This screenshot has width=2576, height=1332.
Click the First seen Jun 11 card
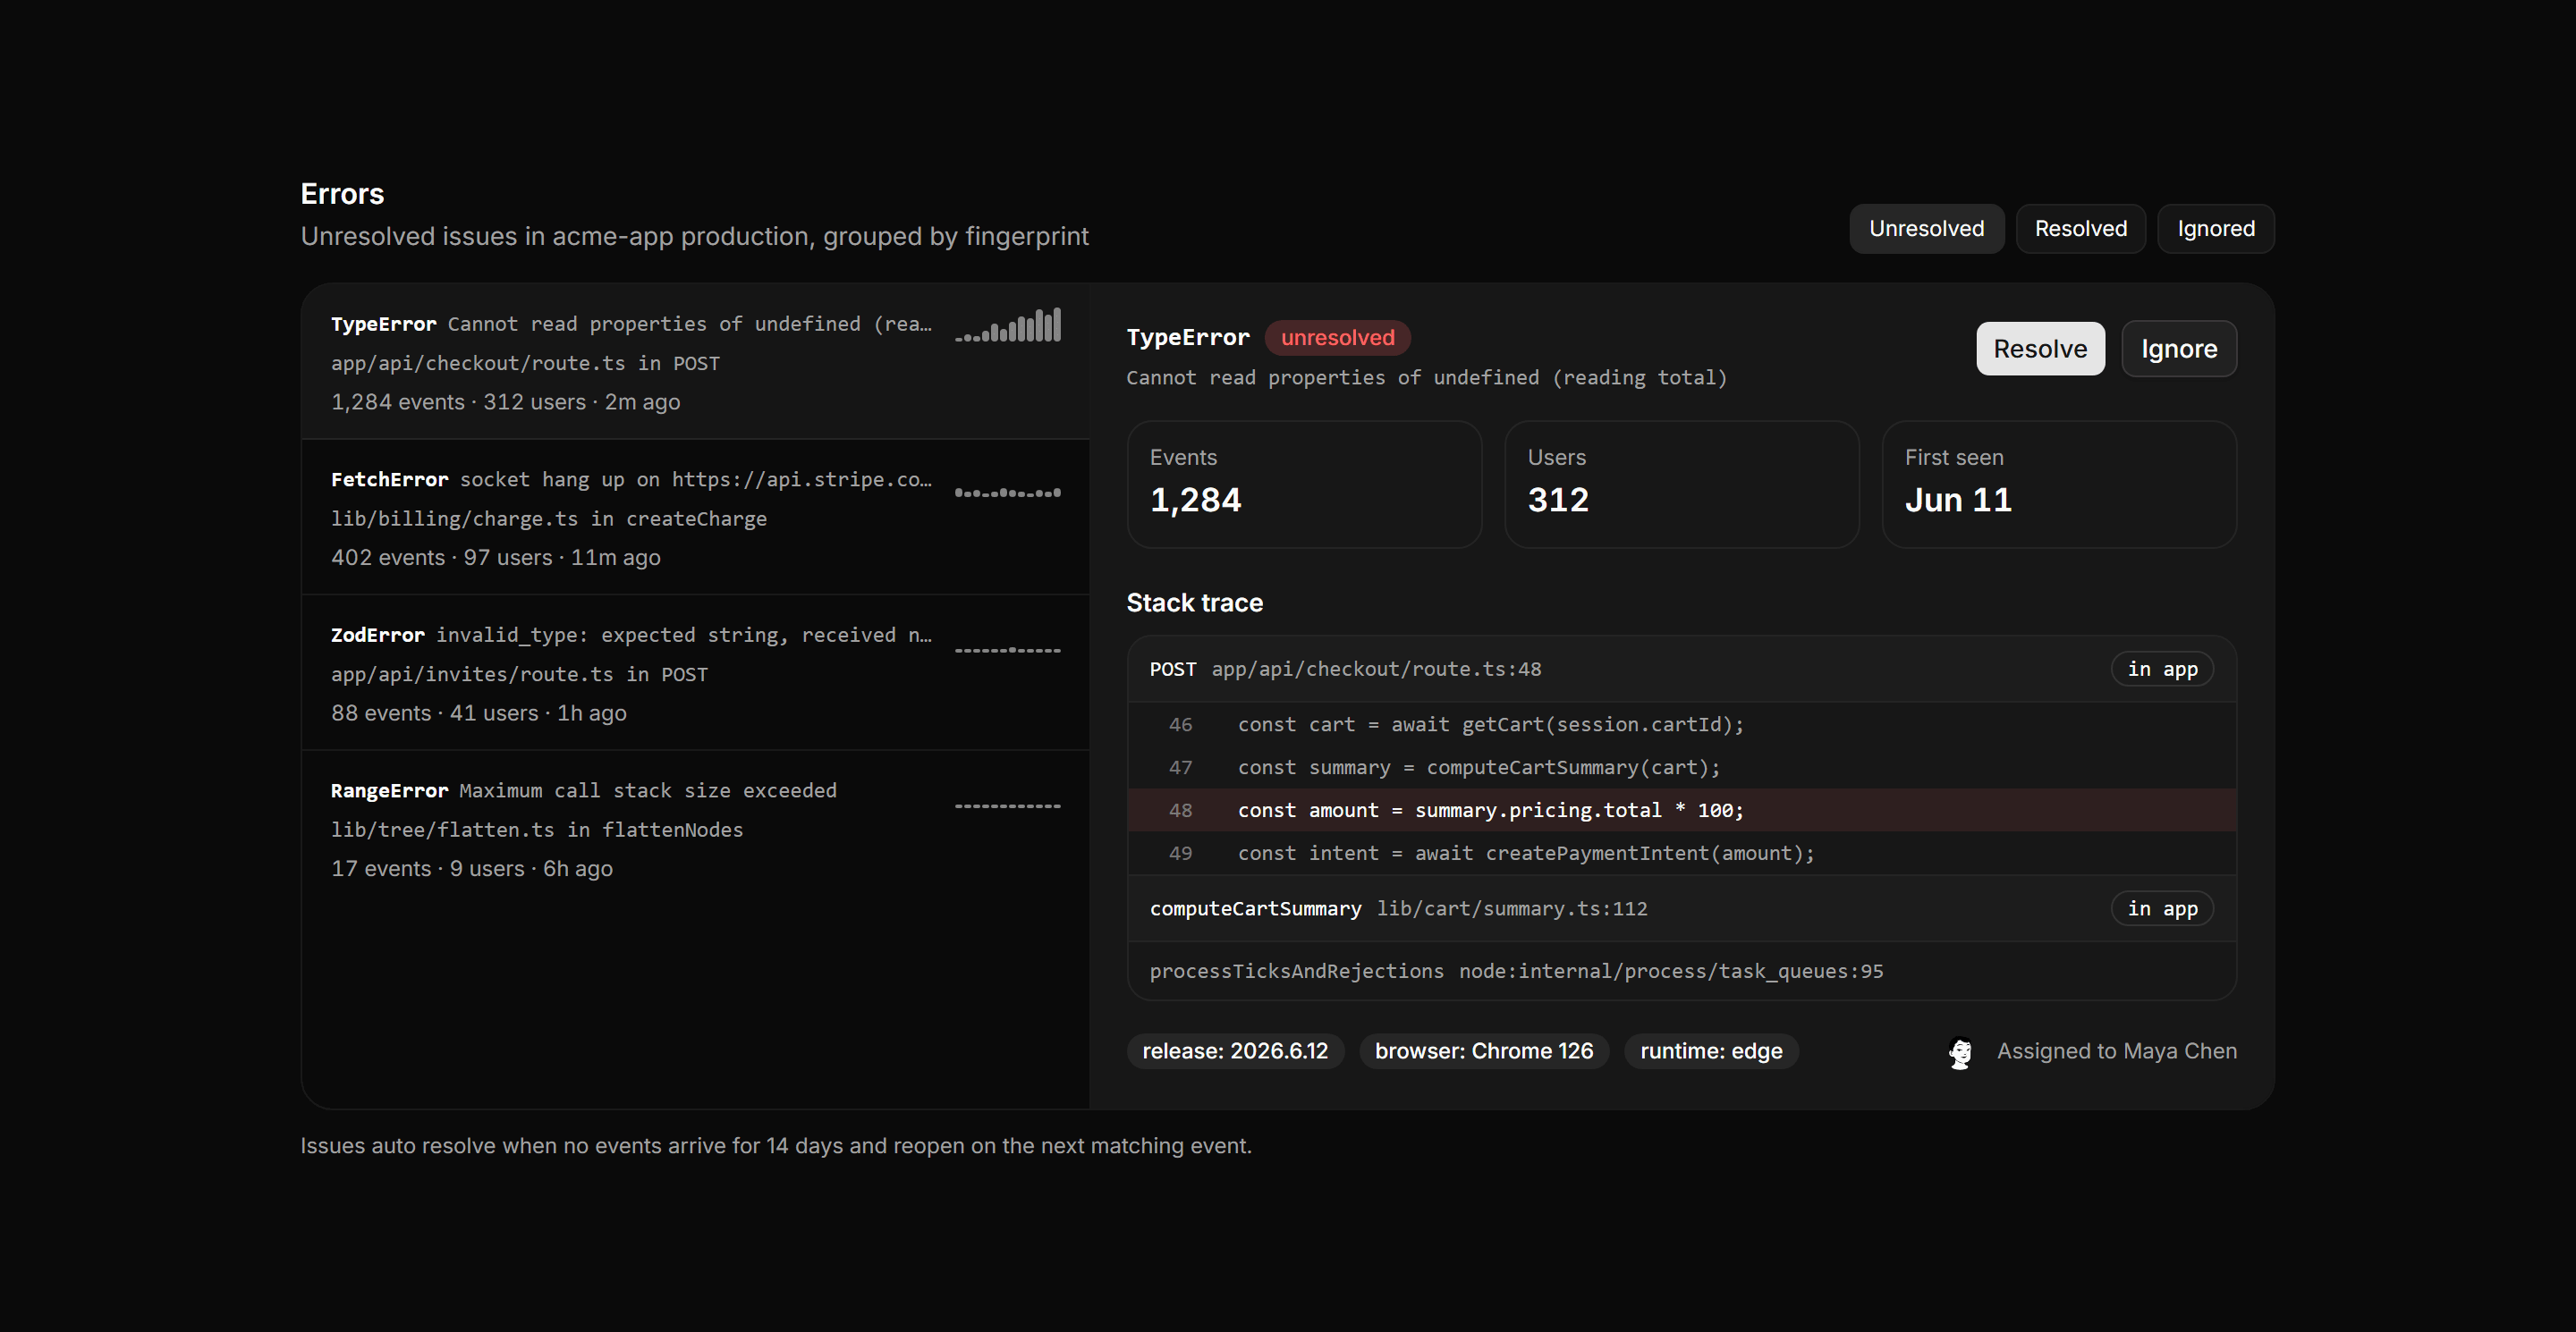pos(2059,485)
